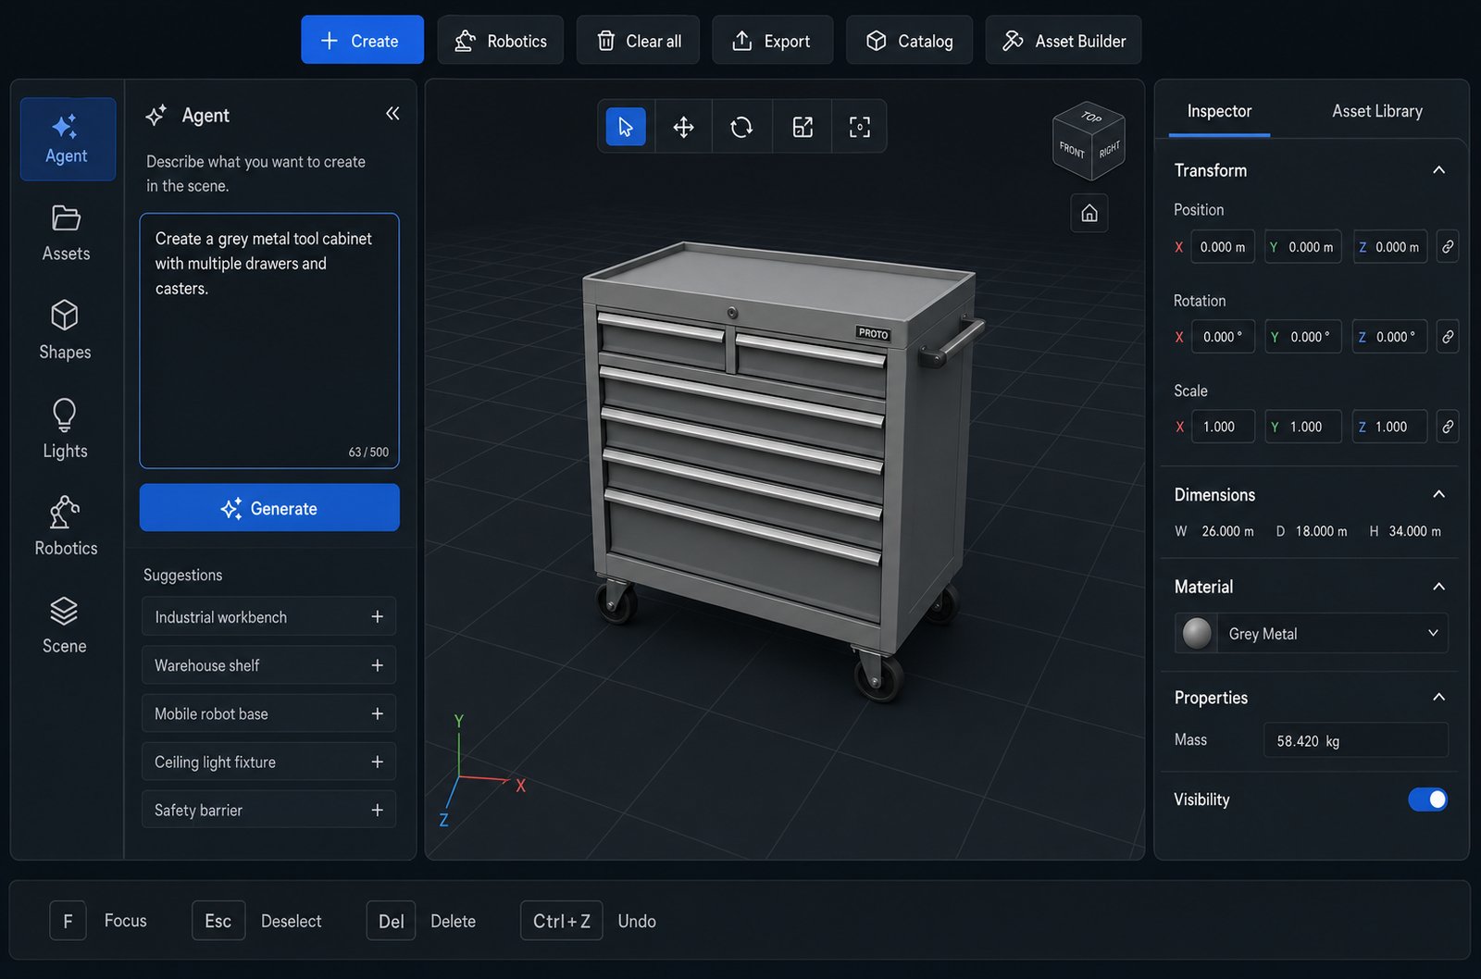This screenshot has width=1481, height=979.
Task: Click the Del Delete shortcut key
Action: tap(392, 921)
